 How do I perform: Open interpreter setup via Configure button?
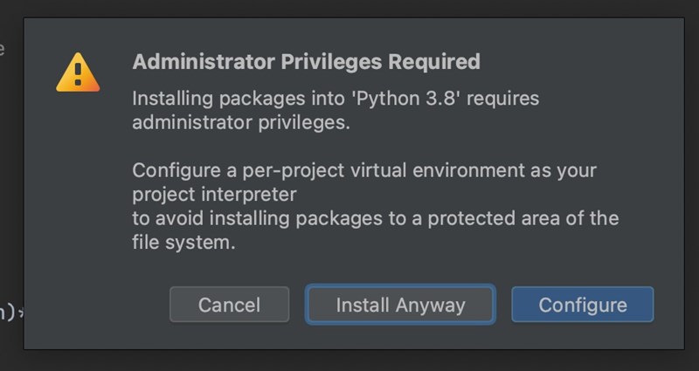point(582,305)
